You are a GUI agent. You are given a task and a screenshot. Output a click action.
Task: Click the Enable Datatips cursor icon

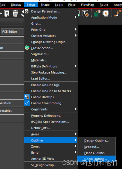27,97
